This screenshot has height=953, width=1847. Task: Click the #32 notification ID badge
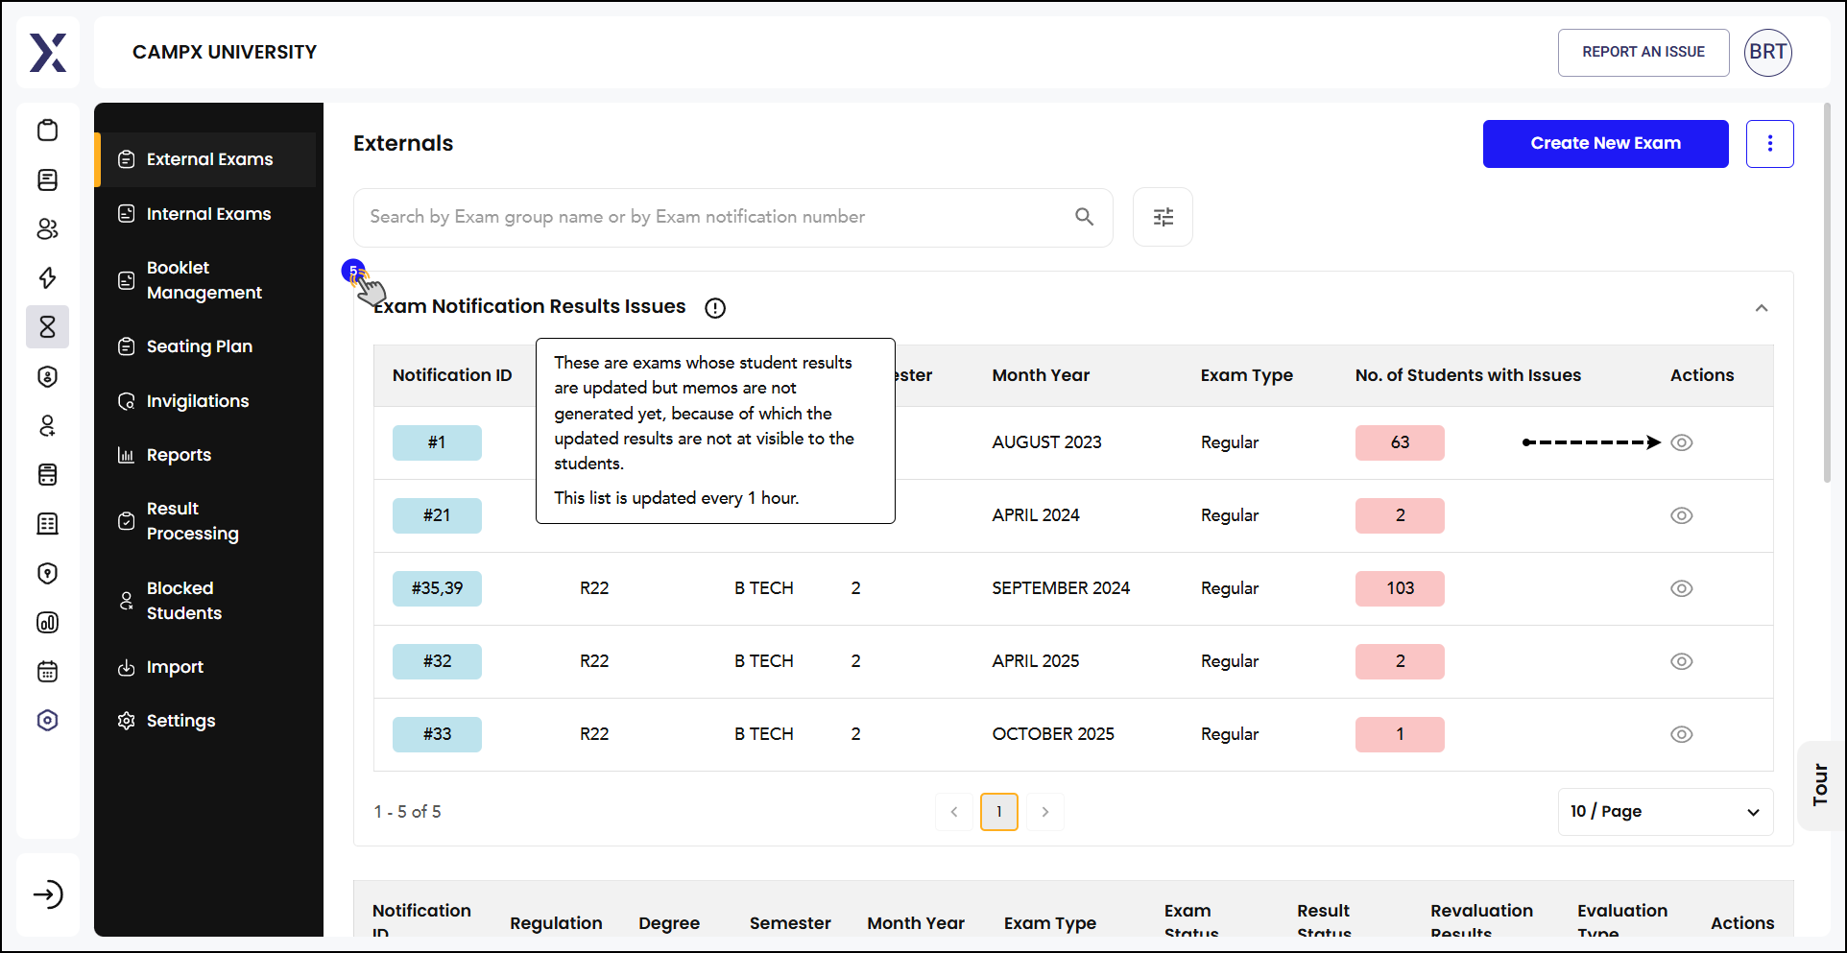pyautogui.click(x=437, y=661)
